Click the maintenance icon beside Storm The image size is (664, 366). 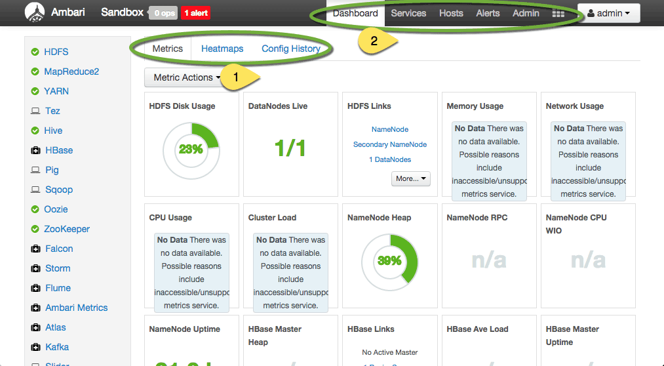pyautogui.click(x=35, y=268)
